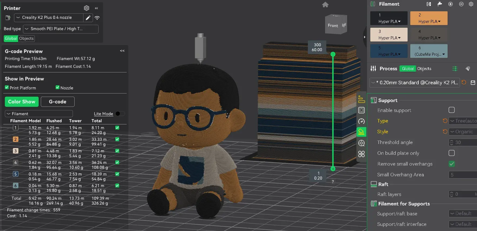The width and height of the screenshot is (477, 231).
Task: Collapse the Printer panel
Action: [96, 8]
